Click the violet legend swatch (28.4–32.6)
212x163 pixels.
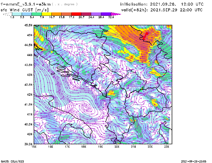106,14
